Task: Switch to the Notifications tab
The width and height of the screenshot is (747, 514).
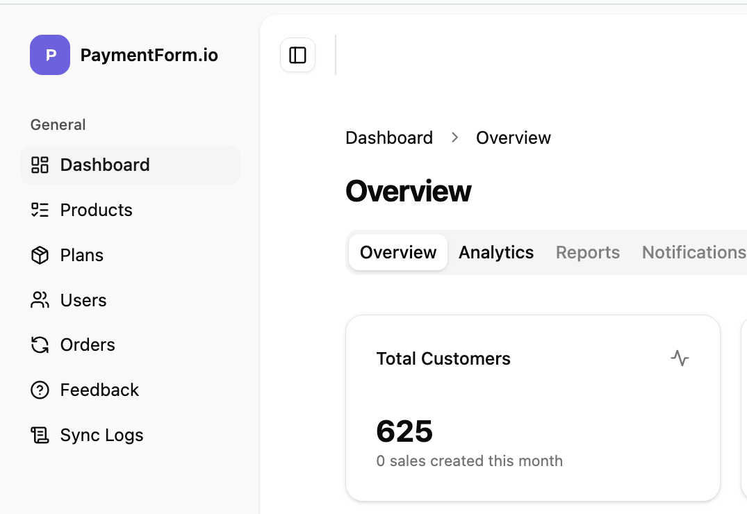Action: [694, 252]
